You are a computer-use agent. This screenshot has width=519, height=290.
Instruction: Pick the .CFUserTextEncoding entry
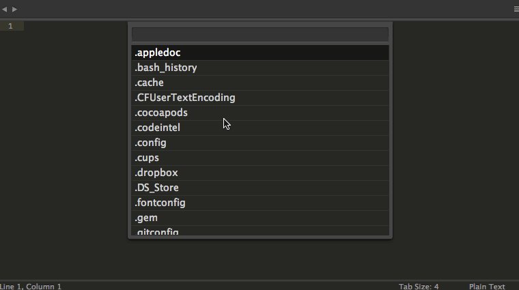pos(260,98)
